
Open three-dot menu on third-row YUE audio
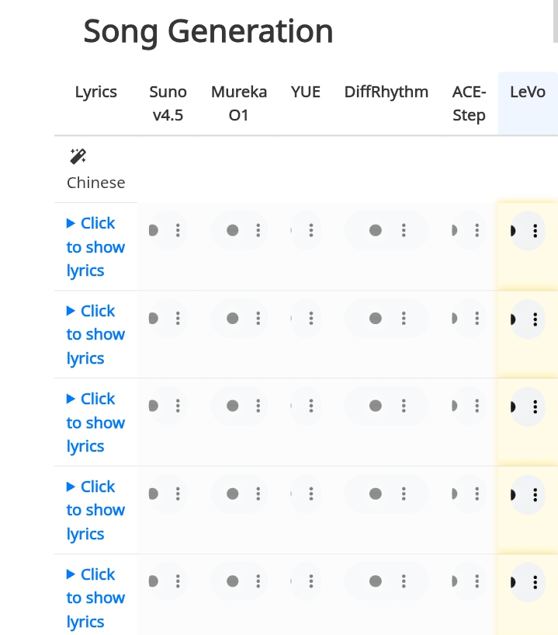pos(311,406)
